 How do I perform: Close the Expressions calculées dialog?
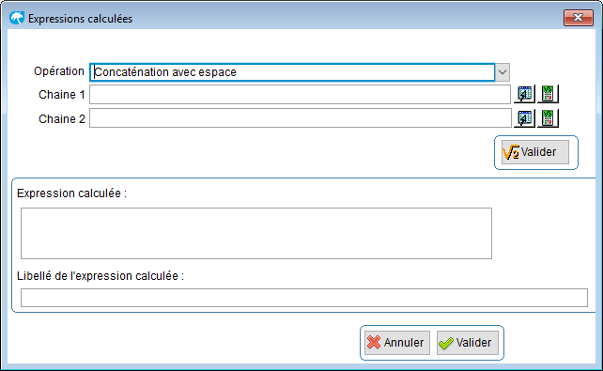tap(578, 18)
